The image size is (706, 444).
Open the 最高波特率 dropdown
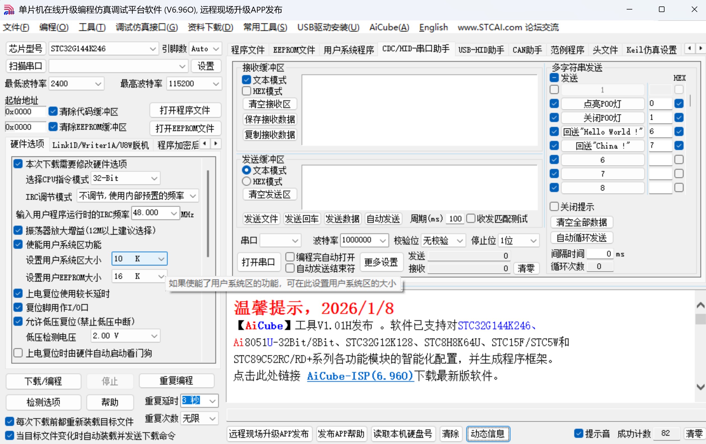(216, 83)
